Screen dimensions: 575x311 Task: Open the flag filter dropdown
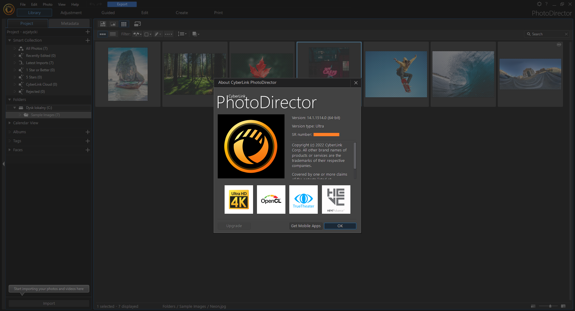(137, 34)
